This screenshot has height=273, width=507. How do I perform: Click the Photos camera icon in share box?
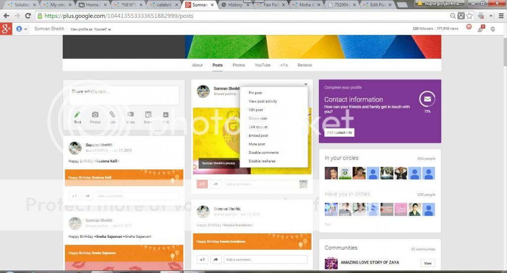(95, 115)
